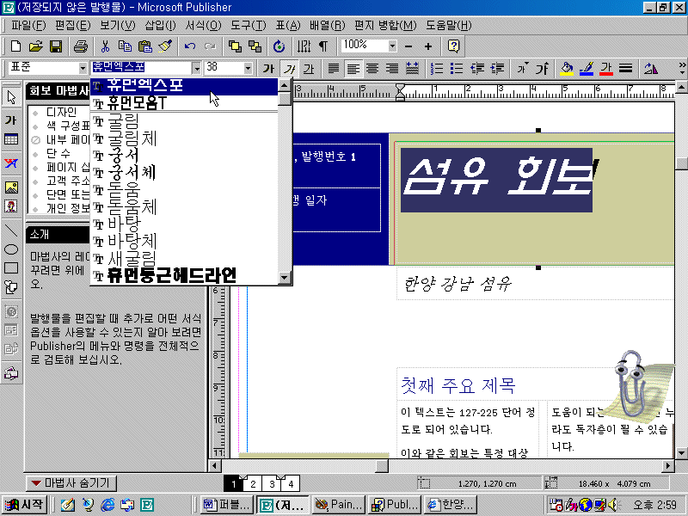Open the 삽입(I) menu

coord(160,26)
